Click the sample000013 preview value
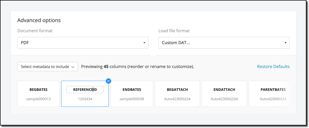 pos(38,99)
